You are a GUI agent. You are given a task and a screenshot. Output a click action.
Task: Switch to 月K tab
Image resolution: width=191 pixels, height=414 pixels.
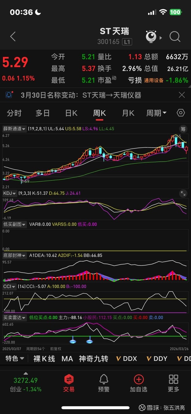tap(128, 113)
